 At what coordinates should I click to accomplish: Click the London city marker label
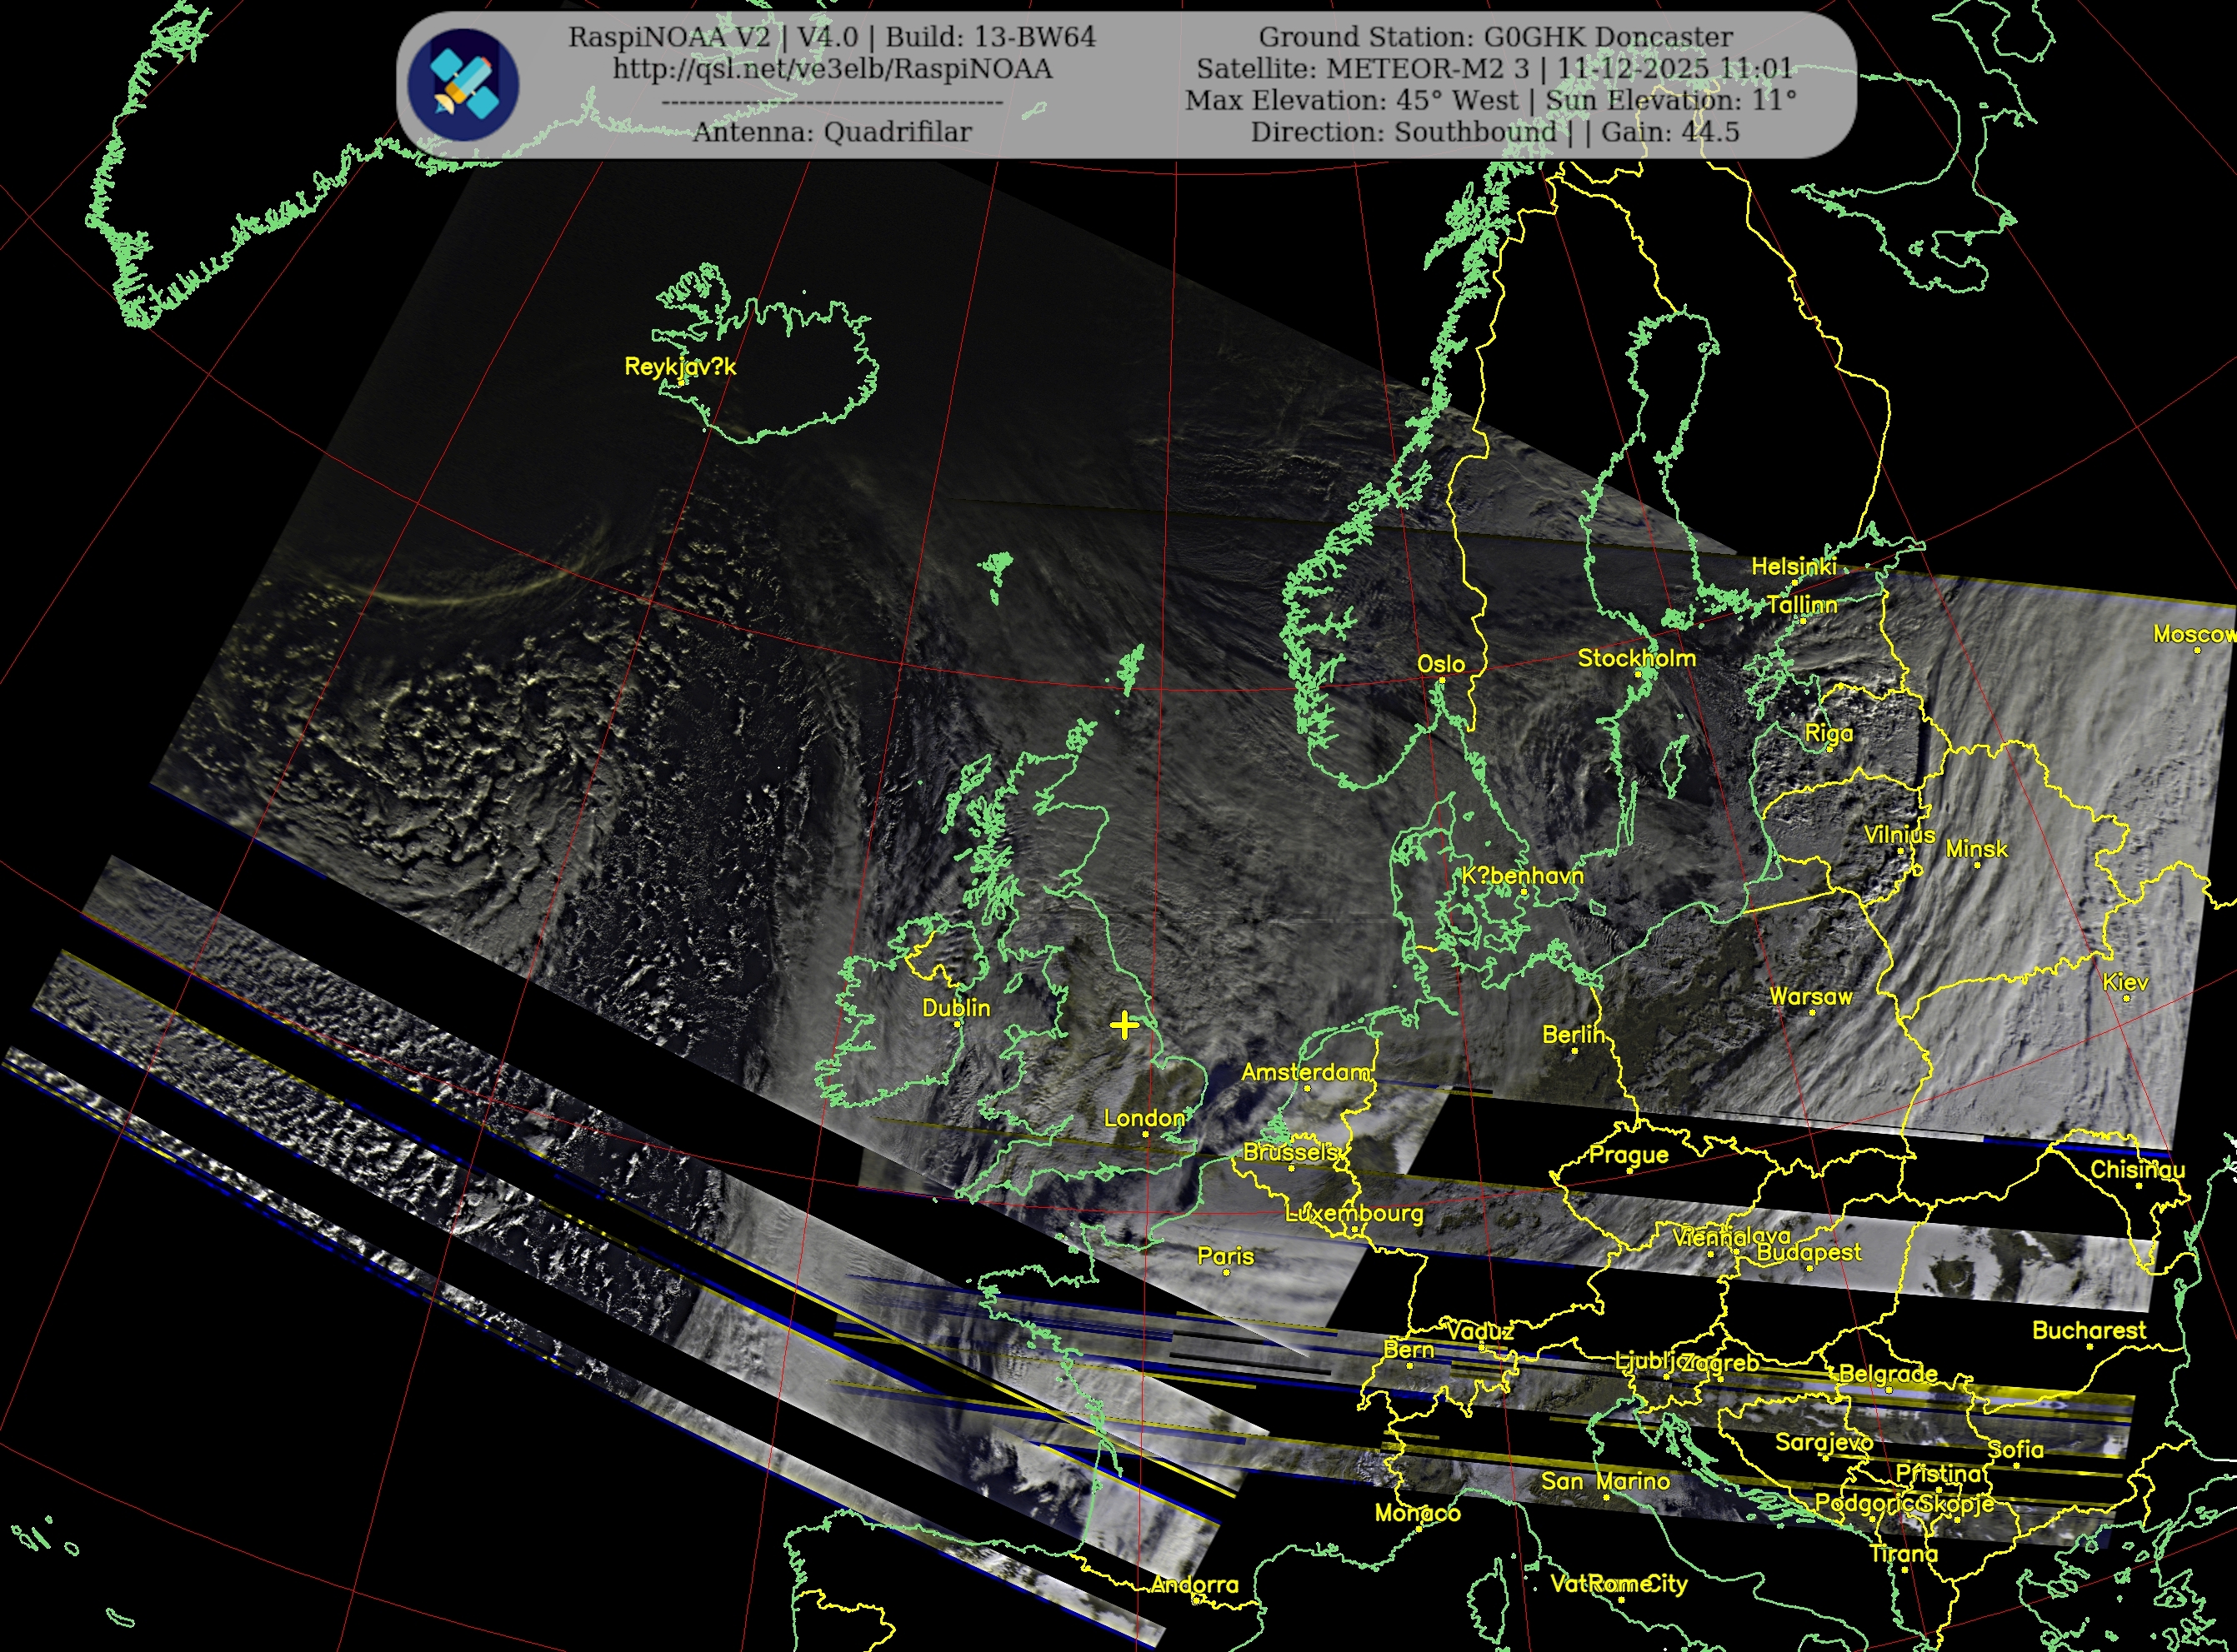pos(1144,1118)
